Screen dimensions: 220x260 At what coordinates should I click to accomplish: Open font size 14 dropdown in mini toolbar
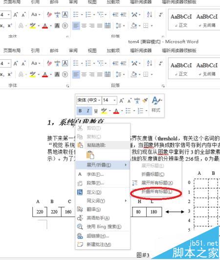(114, 100)
